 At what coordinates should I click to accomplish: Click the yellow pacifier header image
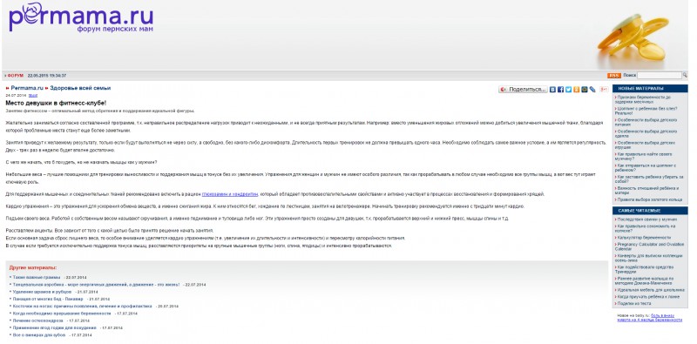click(x=634, y=38)
